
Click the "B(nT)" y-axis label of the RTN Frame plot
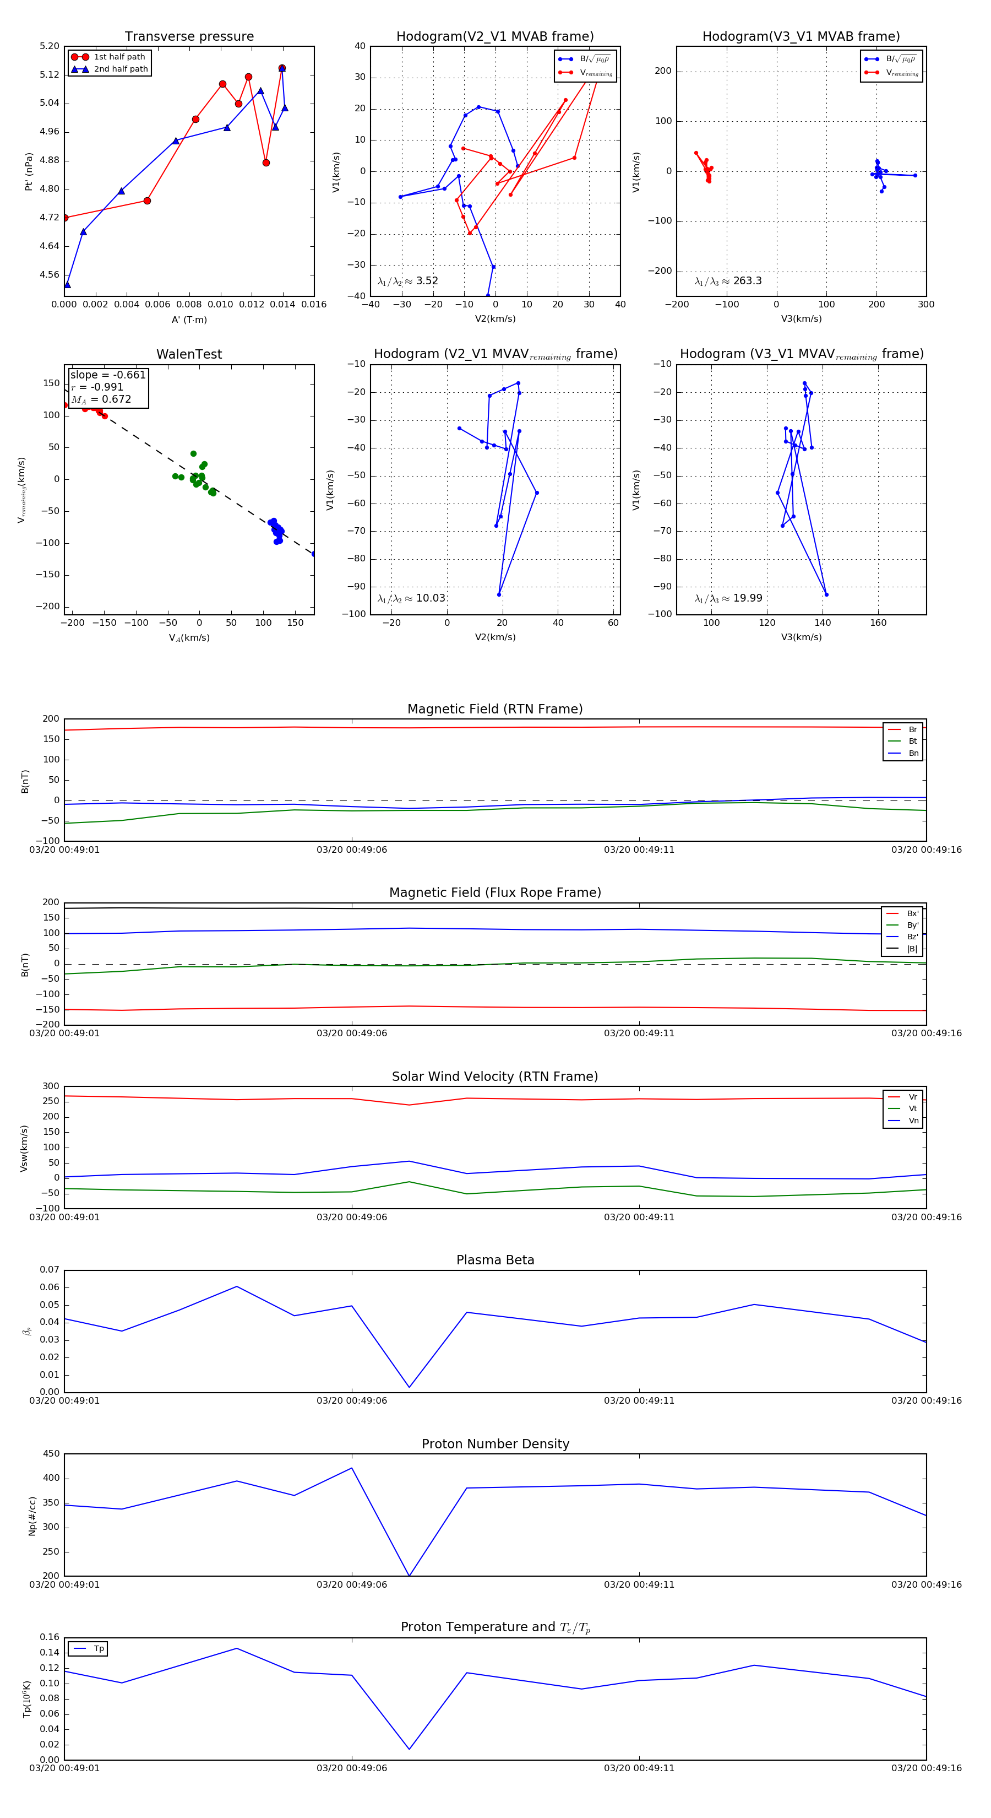pos(25,781)
